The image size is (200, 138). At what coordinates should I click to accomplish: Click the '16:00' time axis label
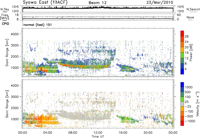(x=123, y=133)
